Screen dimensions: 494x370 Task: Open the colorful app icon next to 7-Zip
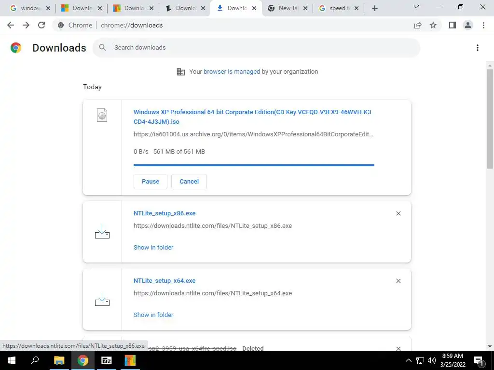130,360
